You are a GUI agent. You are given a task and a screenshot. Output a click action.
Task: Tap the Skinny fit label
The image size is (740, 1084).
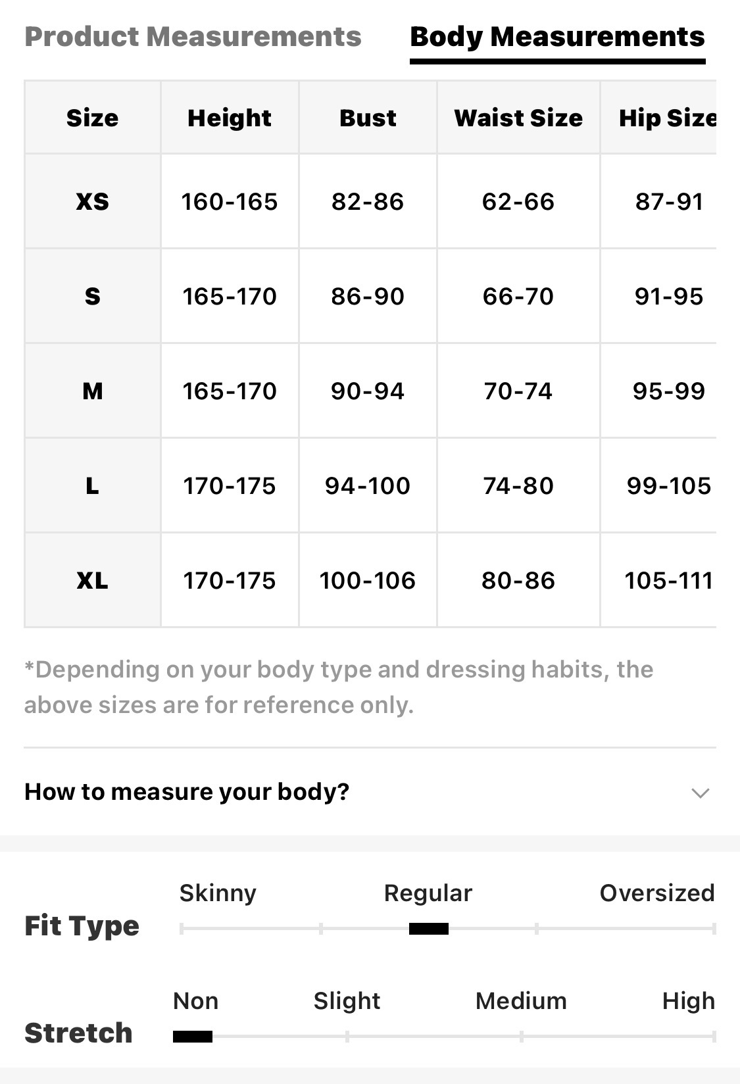pos(218,893)
